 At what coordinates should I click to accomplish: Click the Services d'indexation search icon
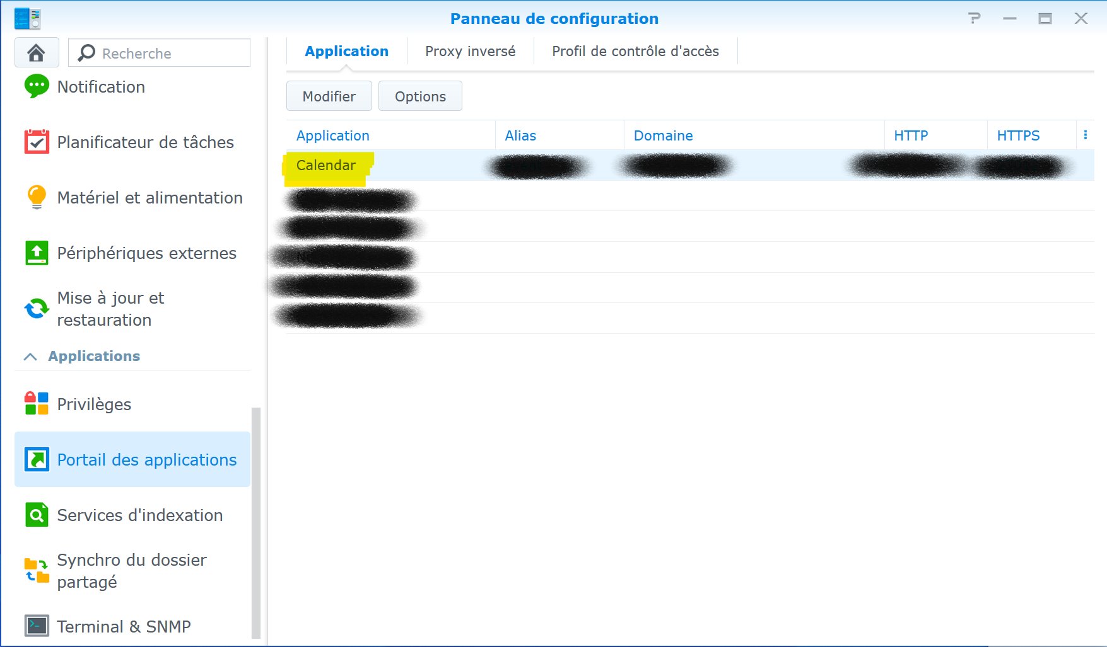coord(37,515)
